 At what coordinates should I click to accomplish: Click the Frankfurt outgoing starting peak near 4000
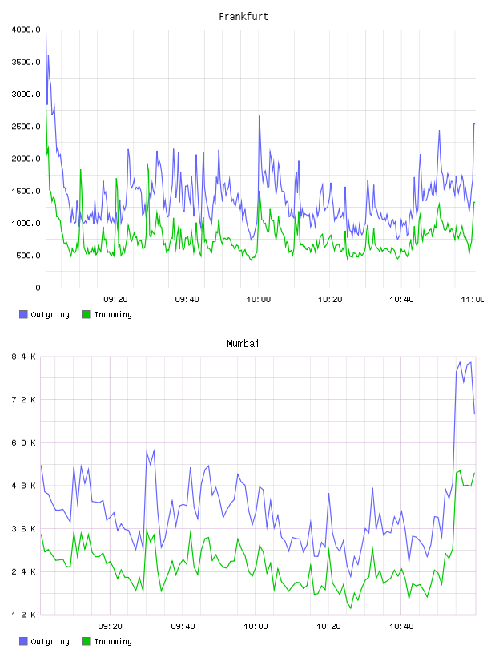[x=46, y=33]
